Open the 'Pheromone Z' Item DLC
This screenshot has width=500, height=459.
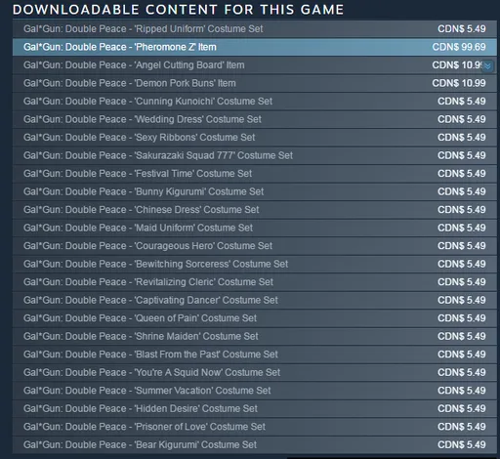tap(255, 47)
